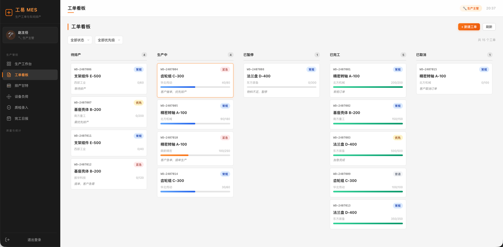Click the 优先 badge on WO-2407007

coord(139,103)
